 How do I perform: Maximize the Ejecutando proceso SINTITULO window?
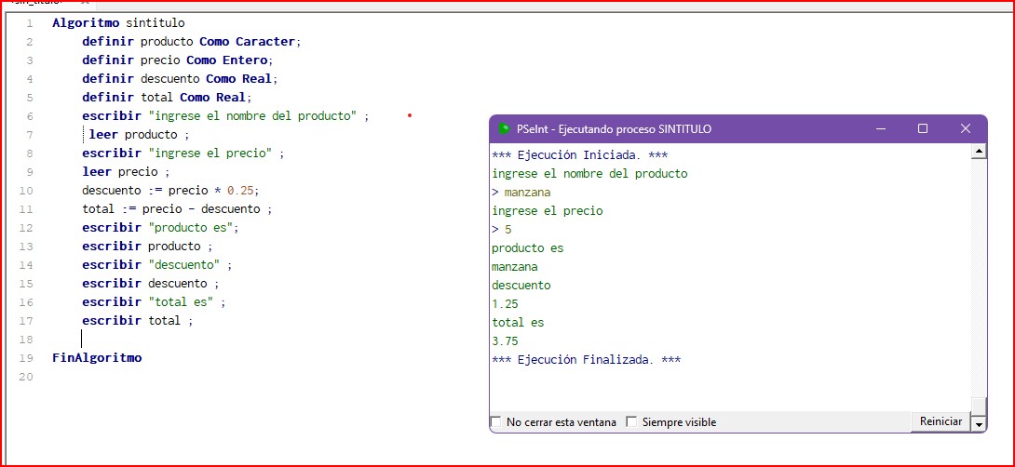coord(923,129)
